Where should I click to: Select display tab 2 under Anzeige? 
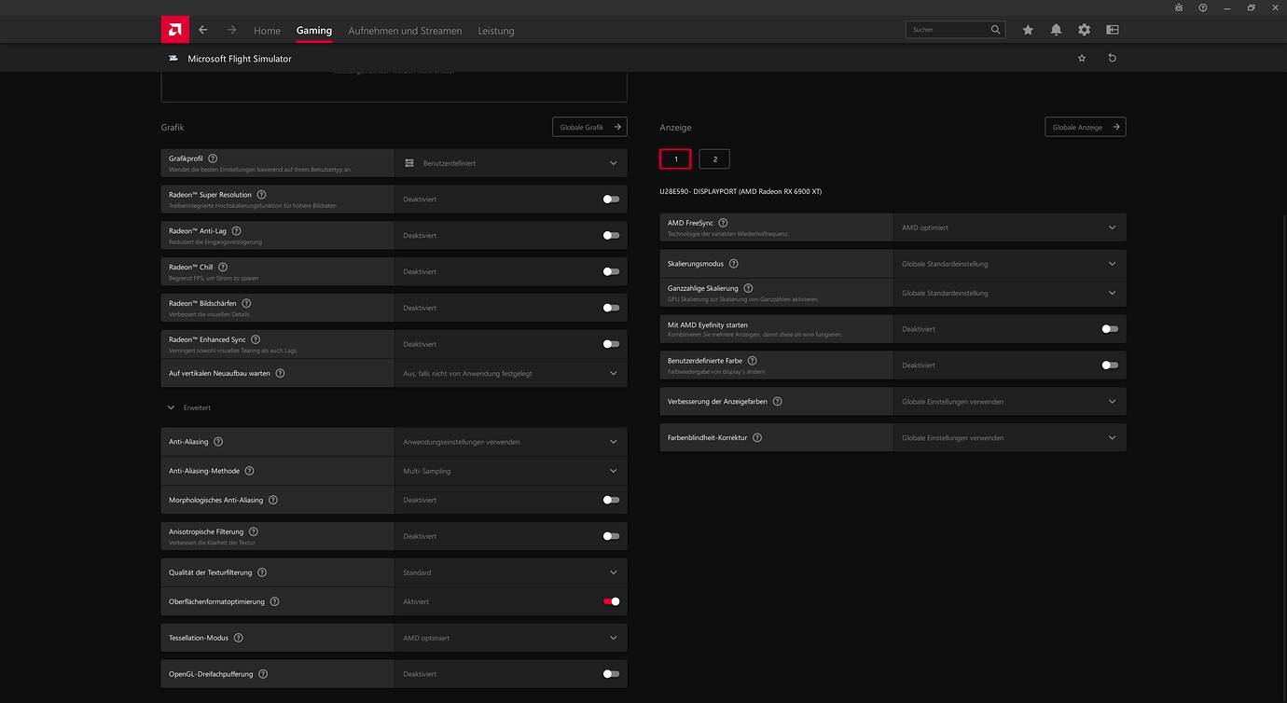pyautogui.click(x=714, y=159)
